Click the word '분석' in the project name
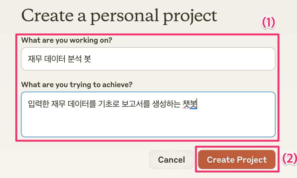Screen dimensions: 297x178 pyautogui.click(x=72, y=59)
